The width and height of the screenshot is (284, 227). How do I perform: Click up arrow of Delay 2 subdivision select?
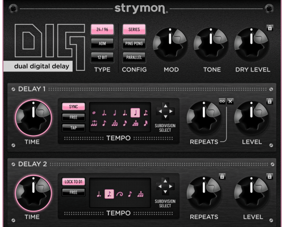[x=165, y=181]
